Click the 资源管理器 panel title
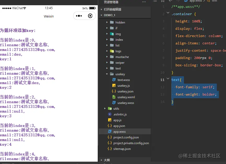The width and height of the screenshot is (226, 164). pos(111,2)
